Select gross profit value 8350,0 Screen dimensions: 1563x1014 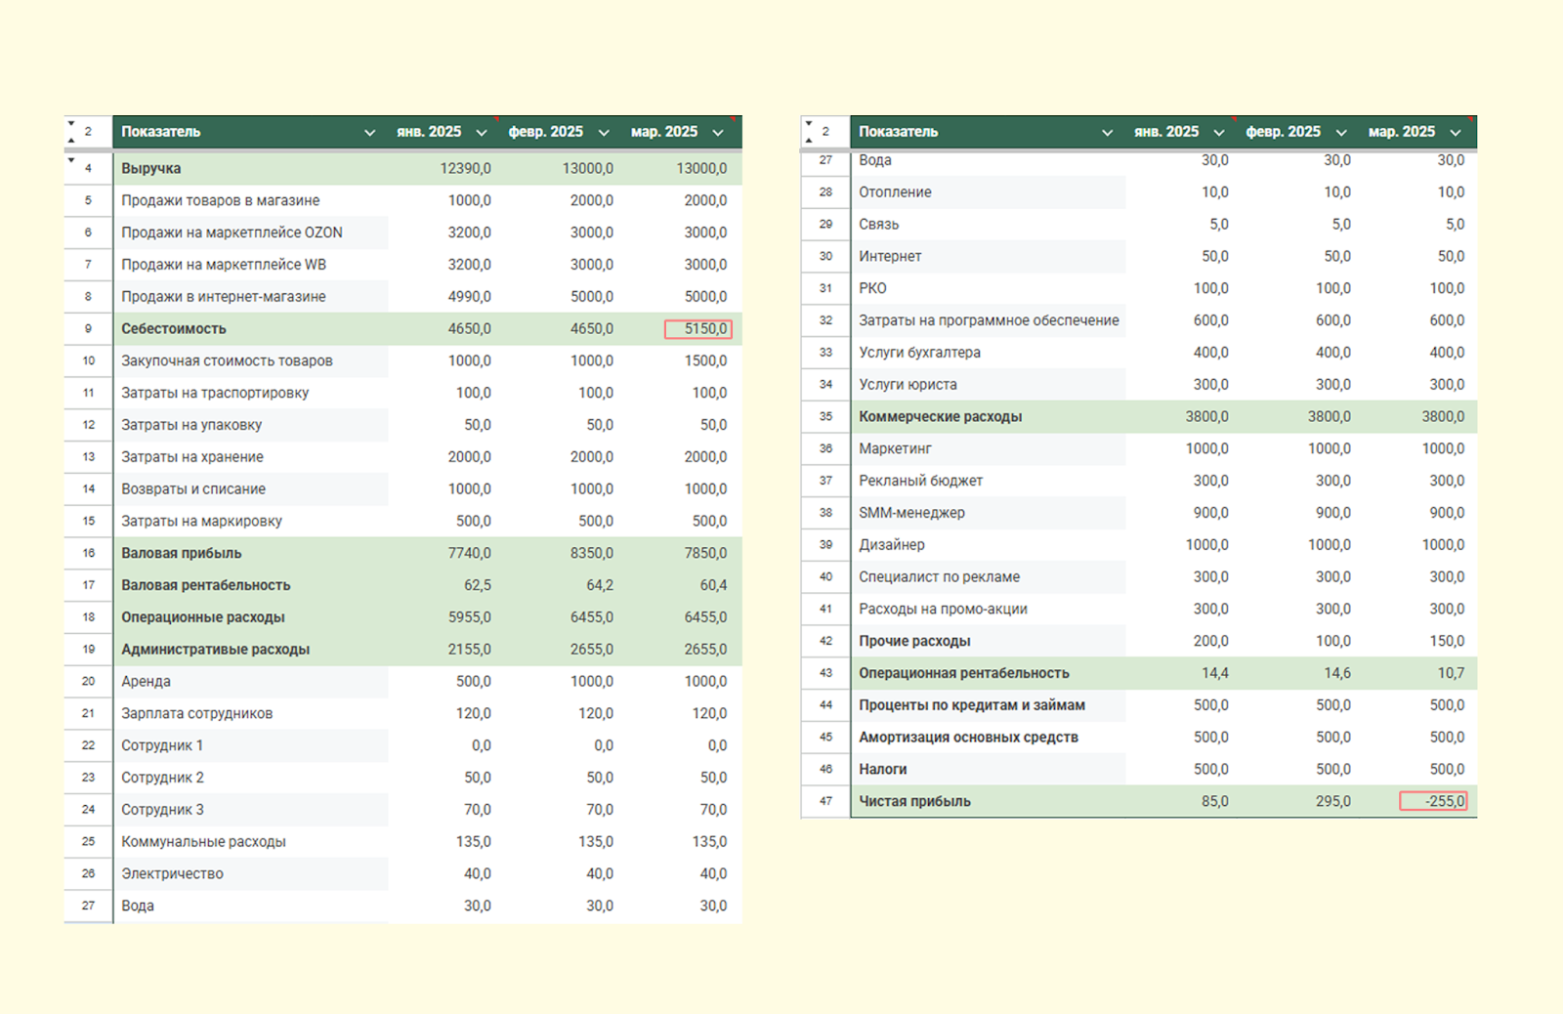[592, 553]
